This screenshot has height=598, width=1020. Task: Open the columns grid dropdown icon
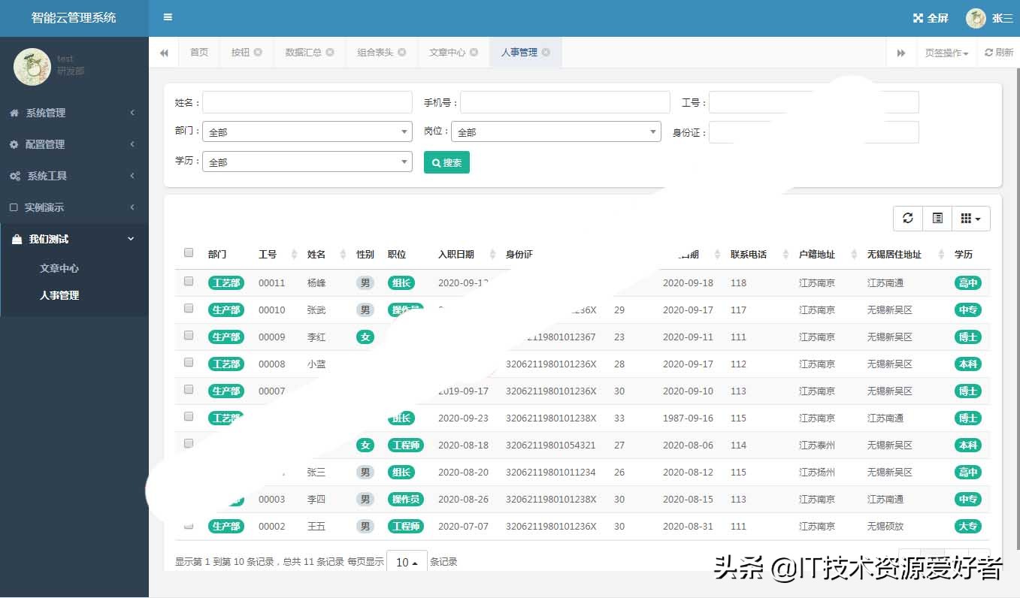(x=971, y=218)
